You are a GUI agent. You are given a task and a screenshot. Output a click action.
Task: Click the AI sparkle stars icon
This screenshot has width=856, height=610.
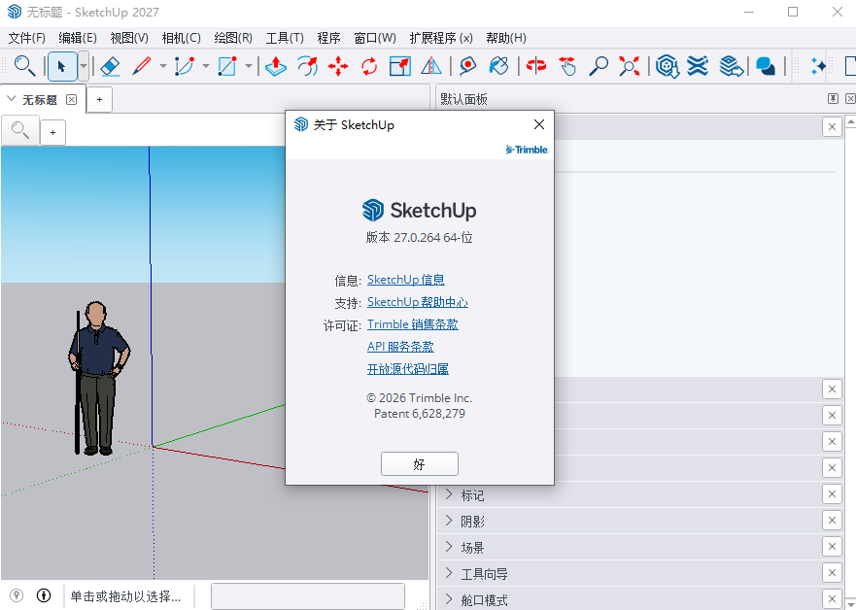818,67
